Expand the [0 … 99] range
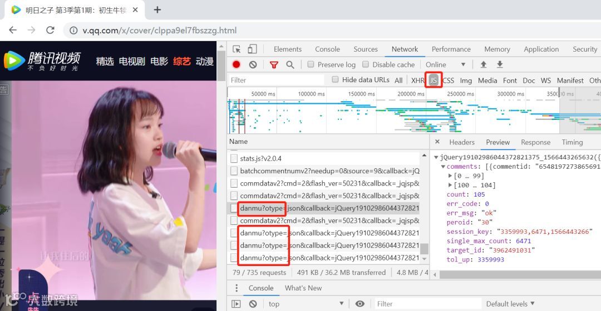 coord(450,176)
